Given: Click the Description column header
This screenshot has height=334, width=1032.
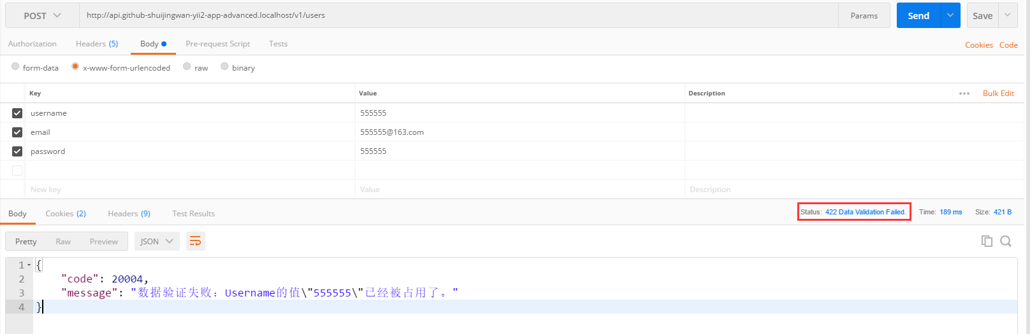Looking at the screenshot, I should tap(707, 94).
